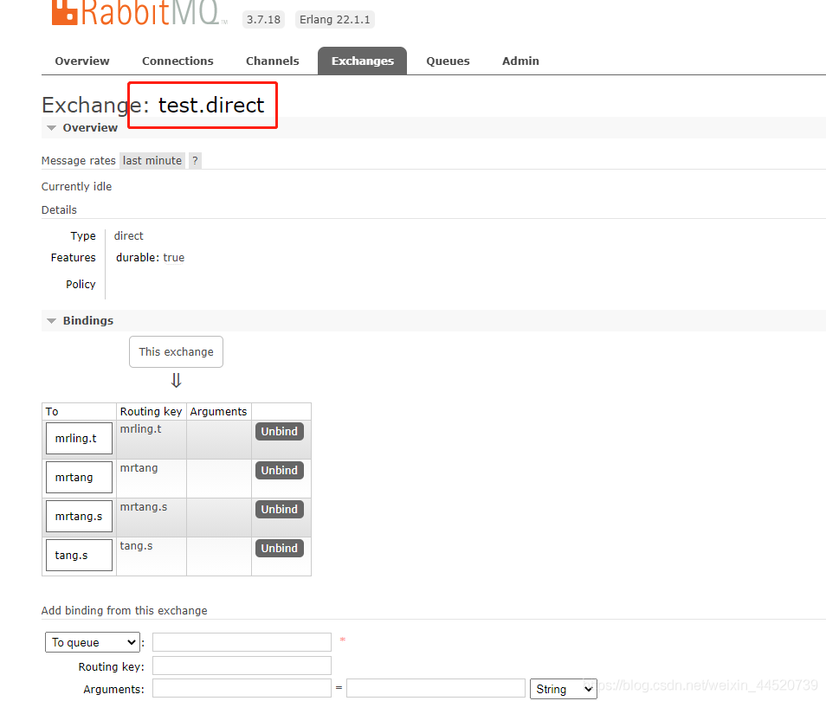826x701 pixels.
Task: Click the Routing key column header
Action: (151, 411)
